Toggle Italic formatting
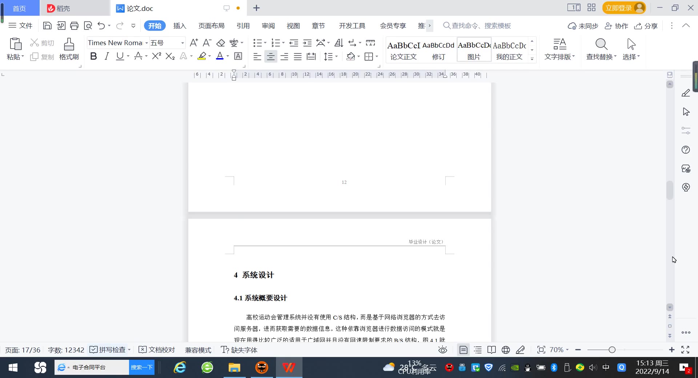Screen dimensions: 698x378 tap(107, 56)
